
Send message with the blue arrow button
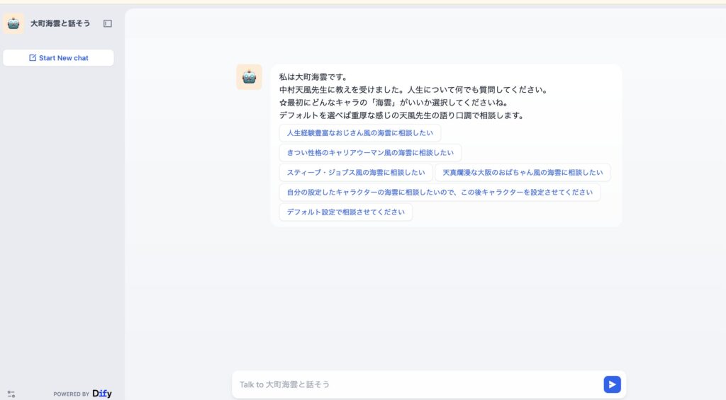(612, 384)
